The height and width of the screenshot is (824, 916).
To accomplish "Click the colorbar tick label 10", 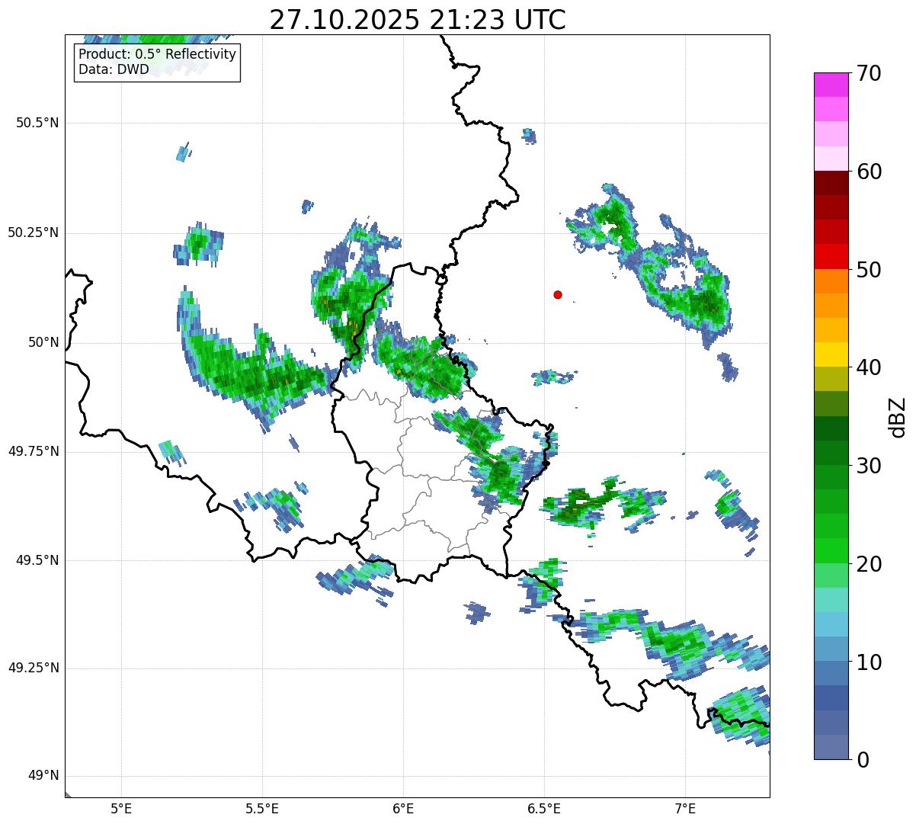I will click(870, 662).
